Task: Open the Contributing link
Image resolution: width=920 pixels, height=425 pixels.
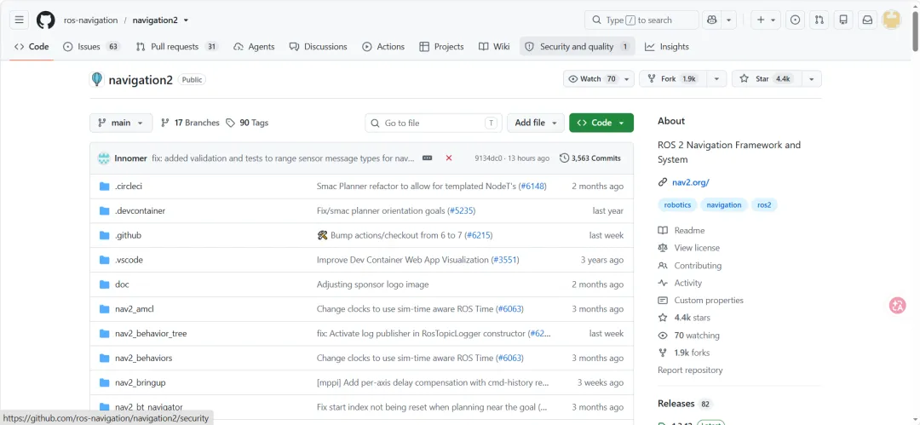Action: [689, 266]
